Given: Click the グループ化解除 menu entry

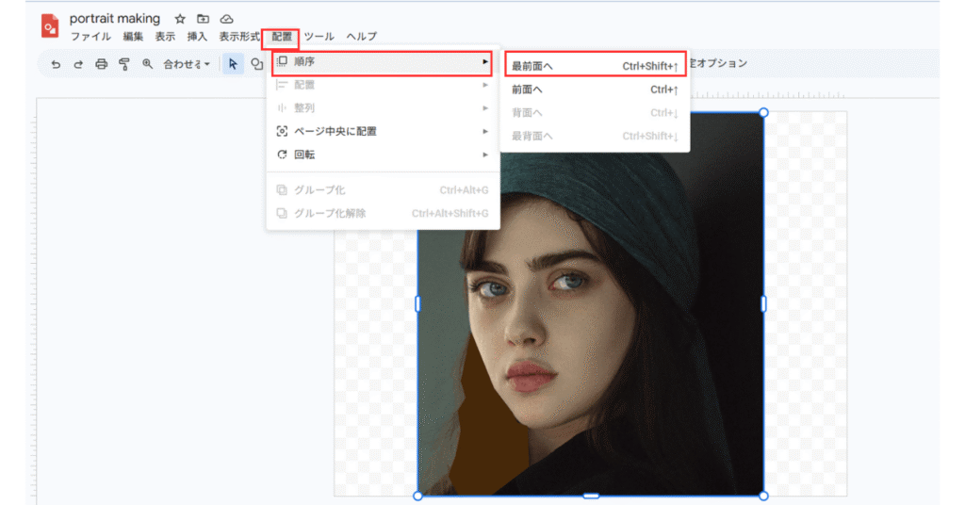Looking at the screenshot, I should [383, 214].
